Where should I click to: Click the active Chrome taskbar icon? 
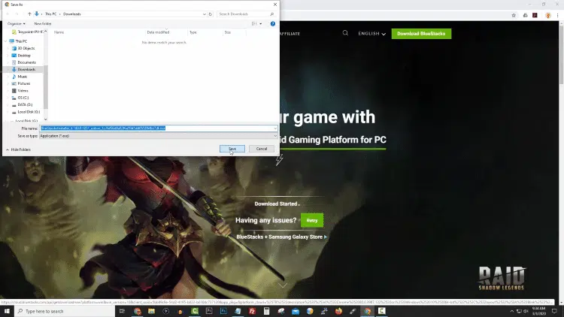pos(367,311)
